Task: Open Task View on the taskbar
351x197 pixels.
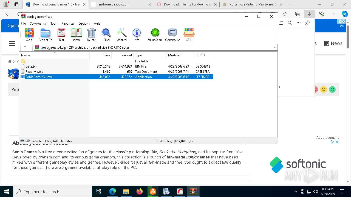Action: coord(99,192)
